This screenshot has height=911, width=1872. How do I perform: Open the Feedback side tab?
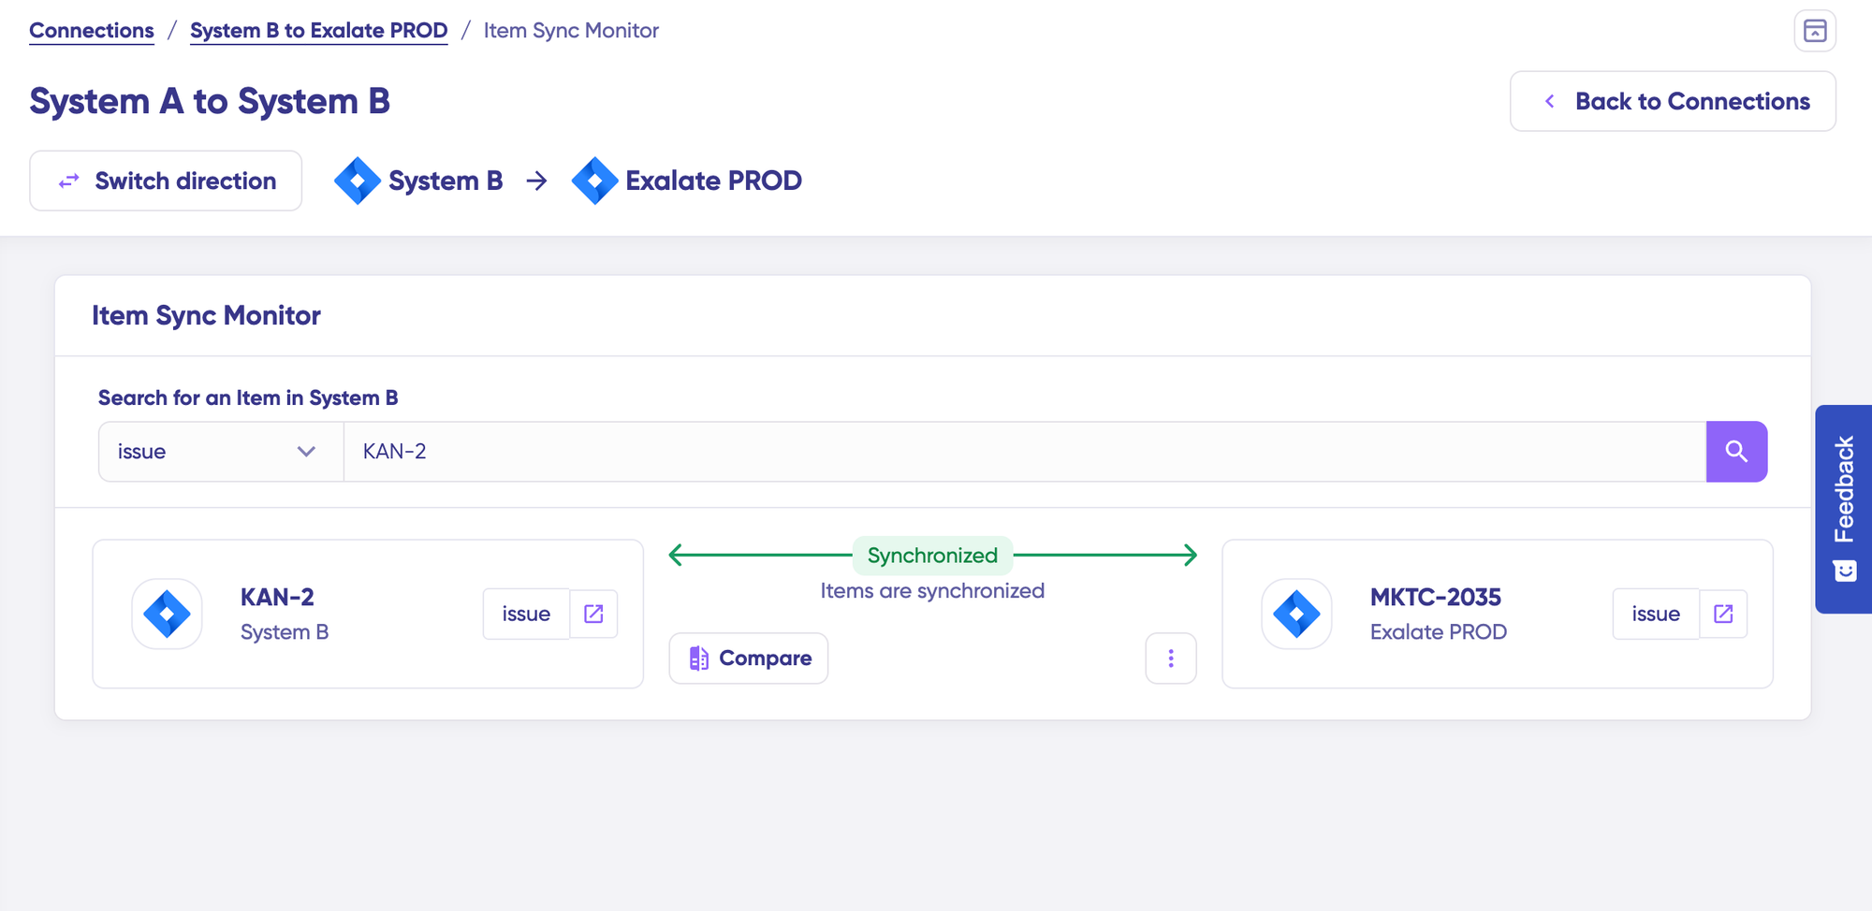pyautogui.click(x=1844, y=509)
